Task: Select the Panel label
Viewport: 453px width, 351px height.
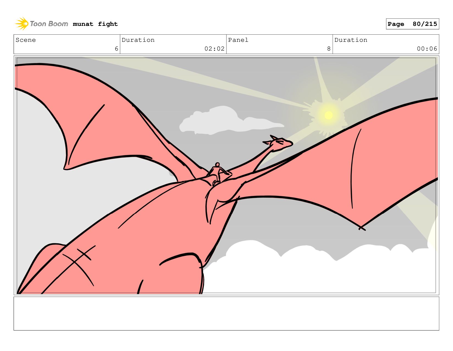Action: click(238, 40)
